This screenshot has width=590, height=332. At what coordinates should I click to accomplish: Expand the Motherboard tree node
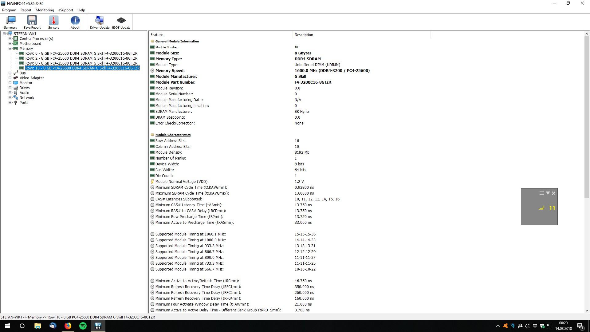click(10, 44)
